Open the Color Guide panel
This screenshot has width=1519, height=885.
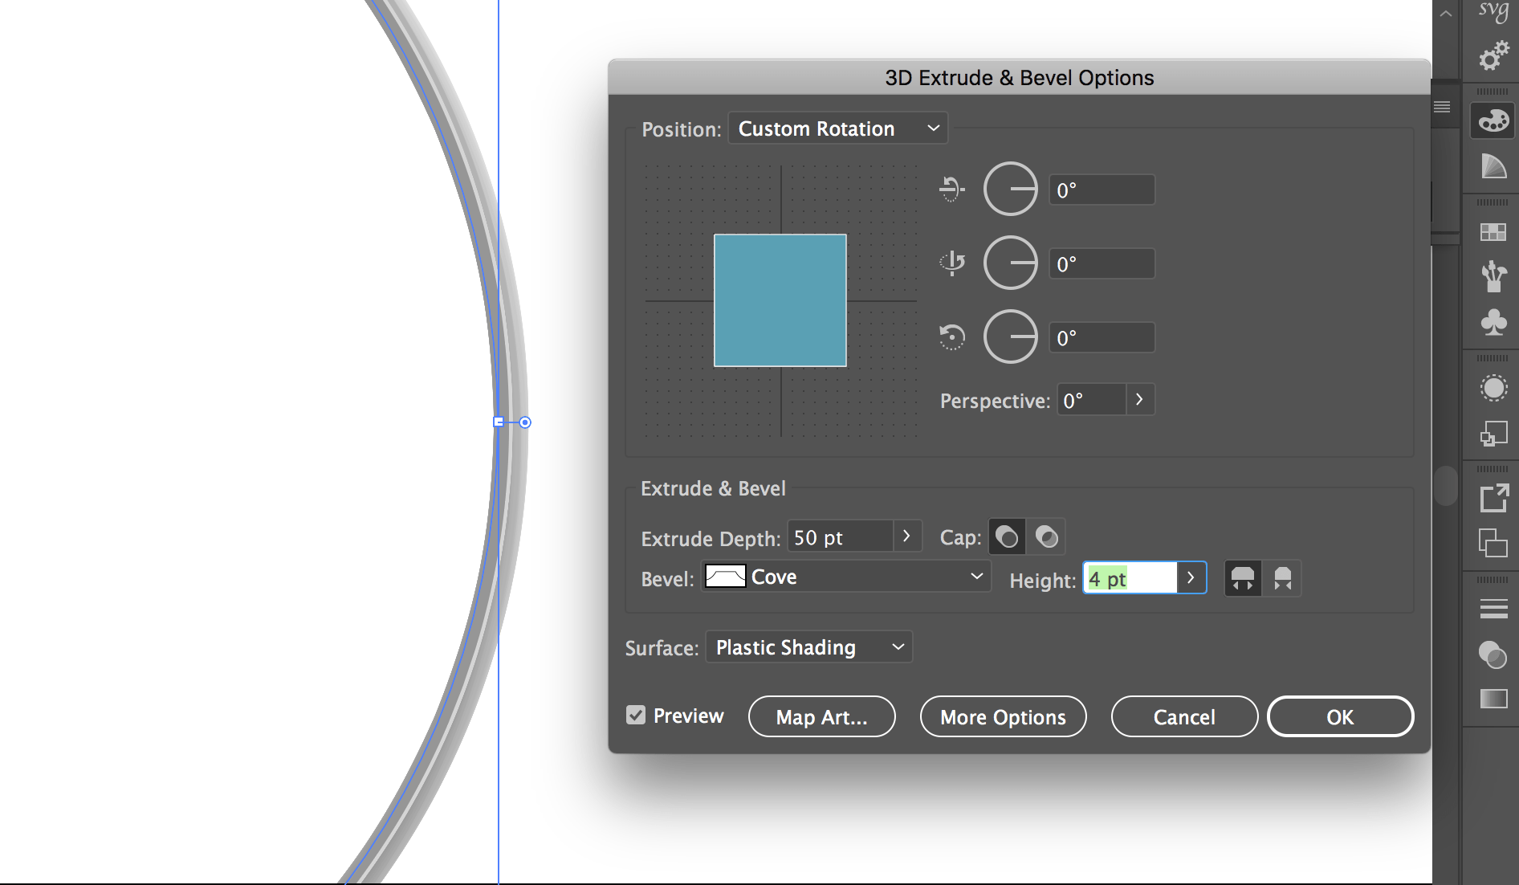[1492, 166]
